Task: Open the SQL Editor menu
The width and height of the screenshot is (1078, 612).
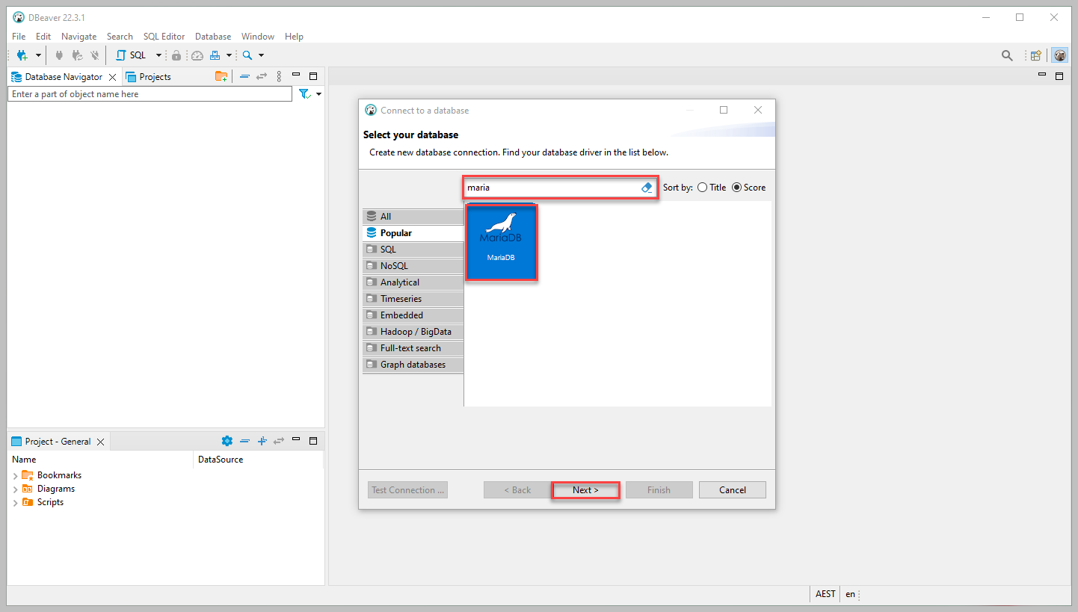Action: tap(164, 37)
